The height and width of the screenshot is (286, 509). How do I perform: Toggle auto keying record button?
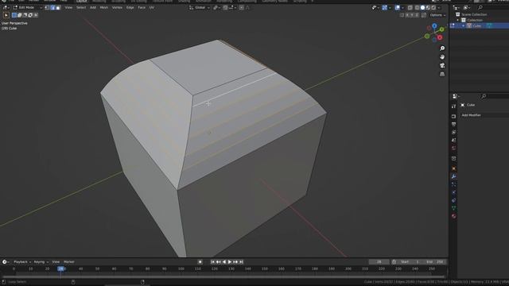click(x=200, y=262)
